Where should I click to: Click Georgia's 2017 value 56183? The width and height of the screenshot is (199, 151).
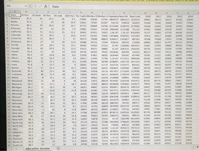click(x=156, y=49)
